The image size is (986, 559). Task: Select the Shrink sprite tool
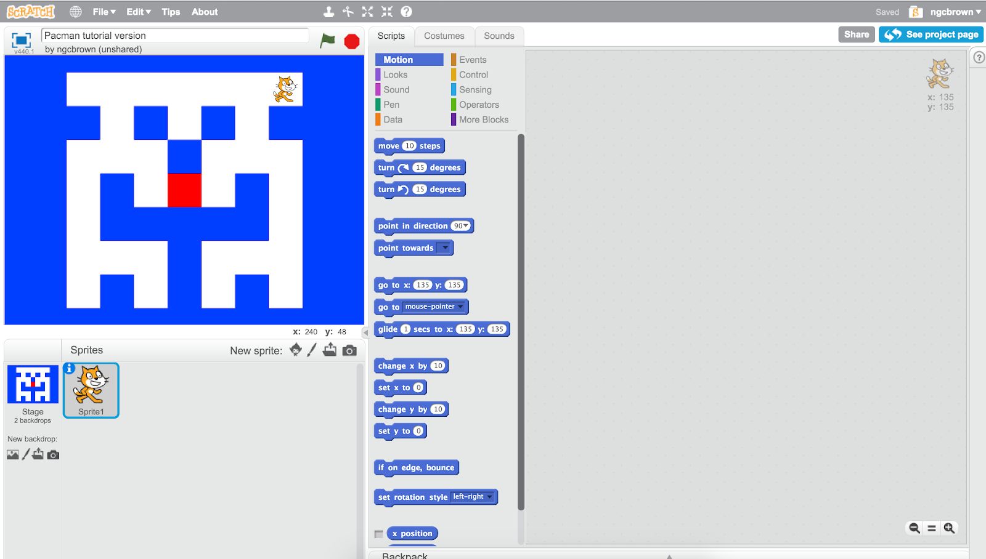pos(387,12)
